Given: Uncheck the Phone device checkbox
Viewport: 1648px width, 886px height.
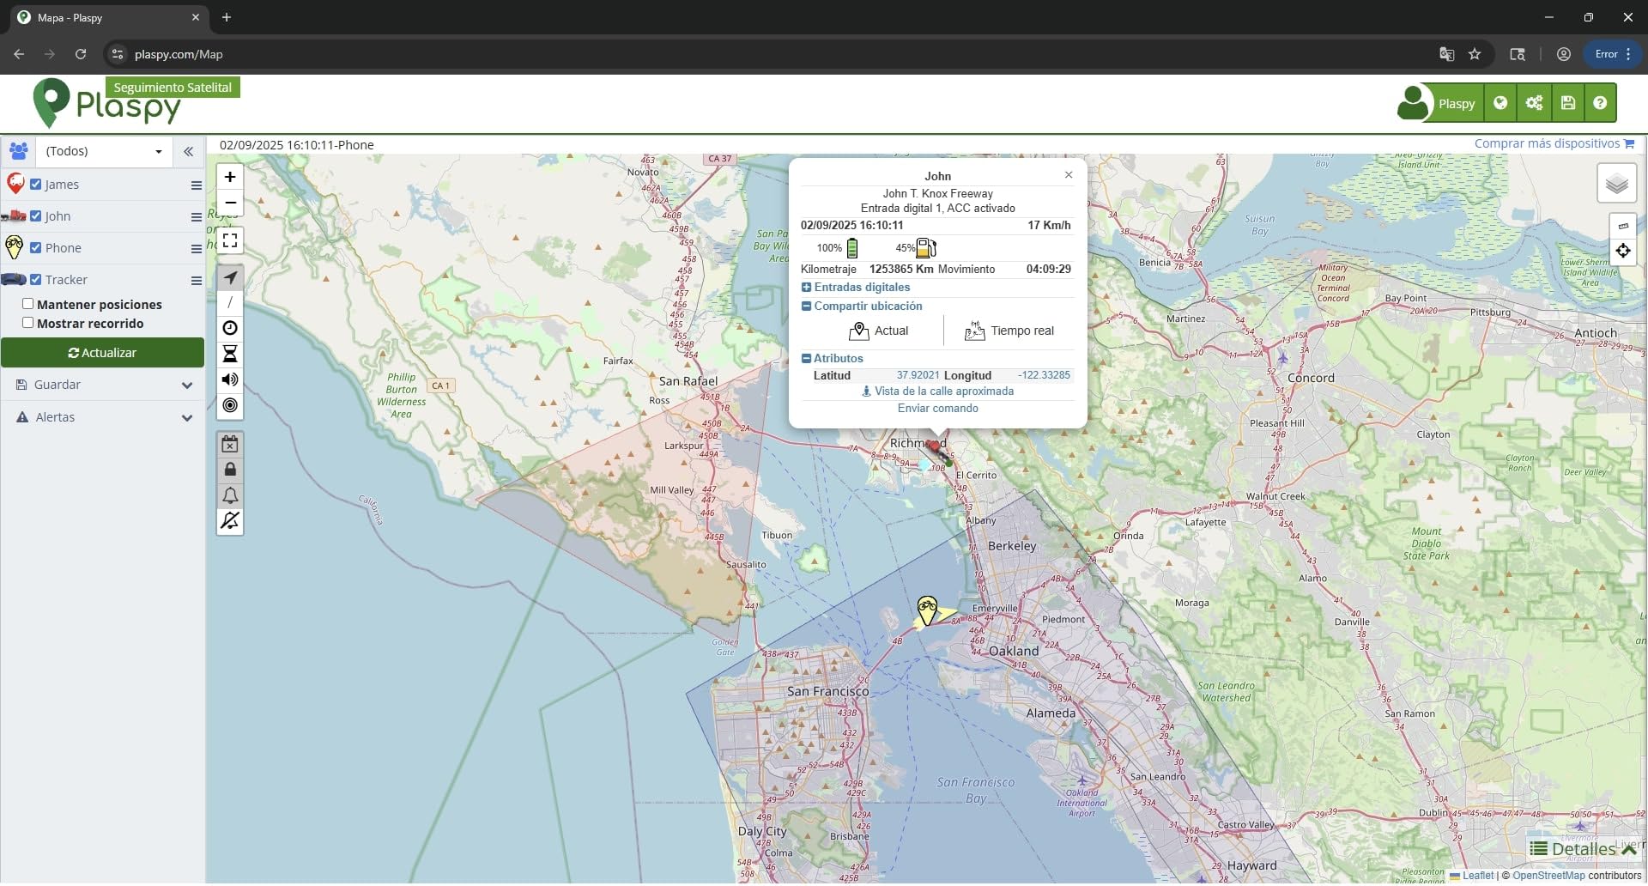Looking at the screenshot, I should click(x=36, y=247).
